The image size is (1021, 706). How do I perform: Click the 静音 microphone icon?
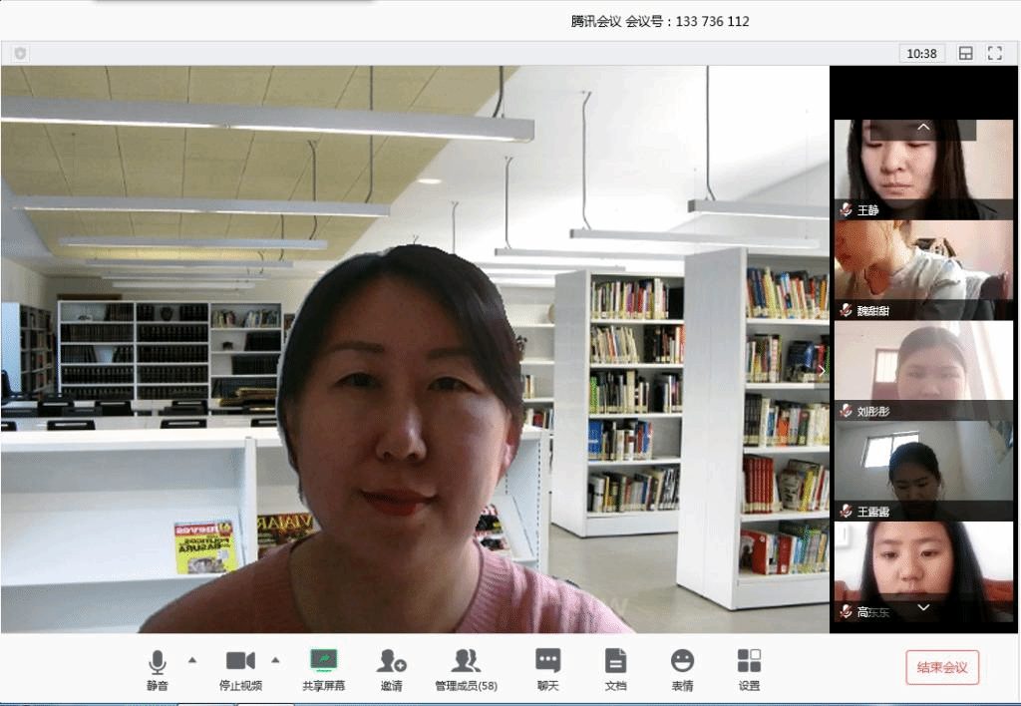[157, 661]
